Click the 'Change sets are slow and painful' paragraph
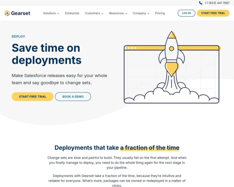This screenshot has width=234, height=187. point(117,163)
